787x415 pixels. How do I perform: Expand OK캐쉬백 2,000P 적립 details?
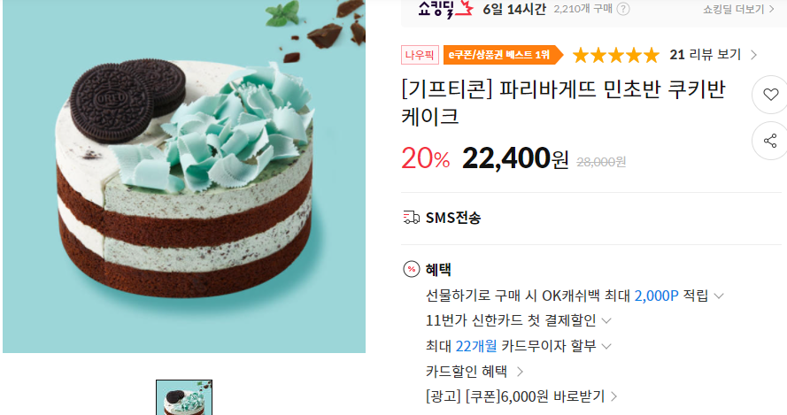pos(719,296)
